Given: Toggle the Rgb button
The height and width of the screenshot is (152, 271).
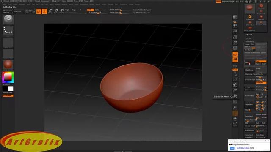Looking at the screenshot, I should tap(74, 10).
